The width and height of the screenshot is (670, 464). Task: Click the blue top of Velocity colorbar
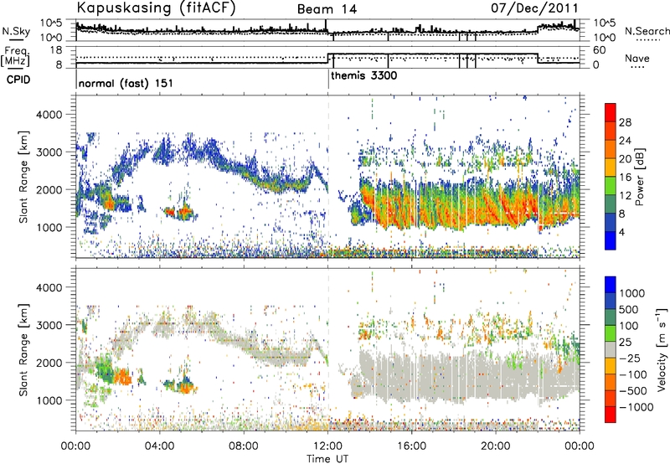coord(611,285)
